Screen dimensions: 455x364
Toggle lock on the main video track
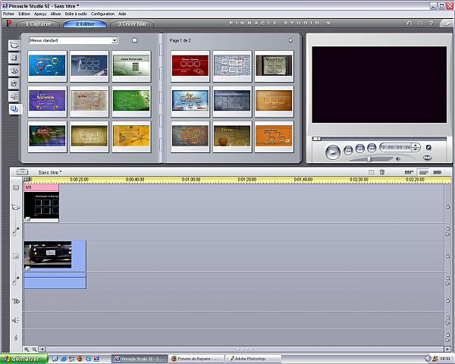[447, 207]
